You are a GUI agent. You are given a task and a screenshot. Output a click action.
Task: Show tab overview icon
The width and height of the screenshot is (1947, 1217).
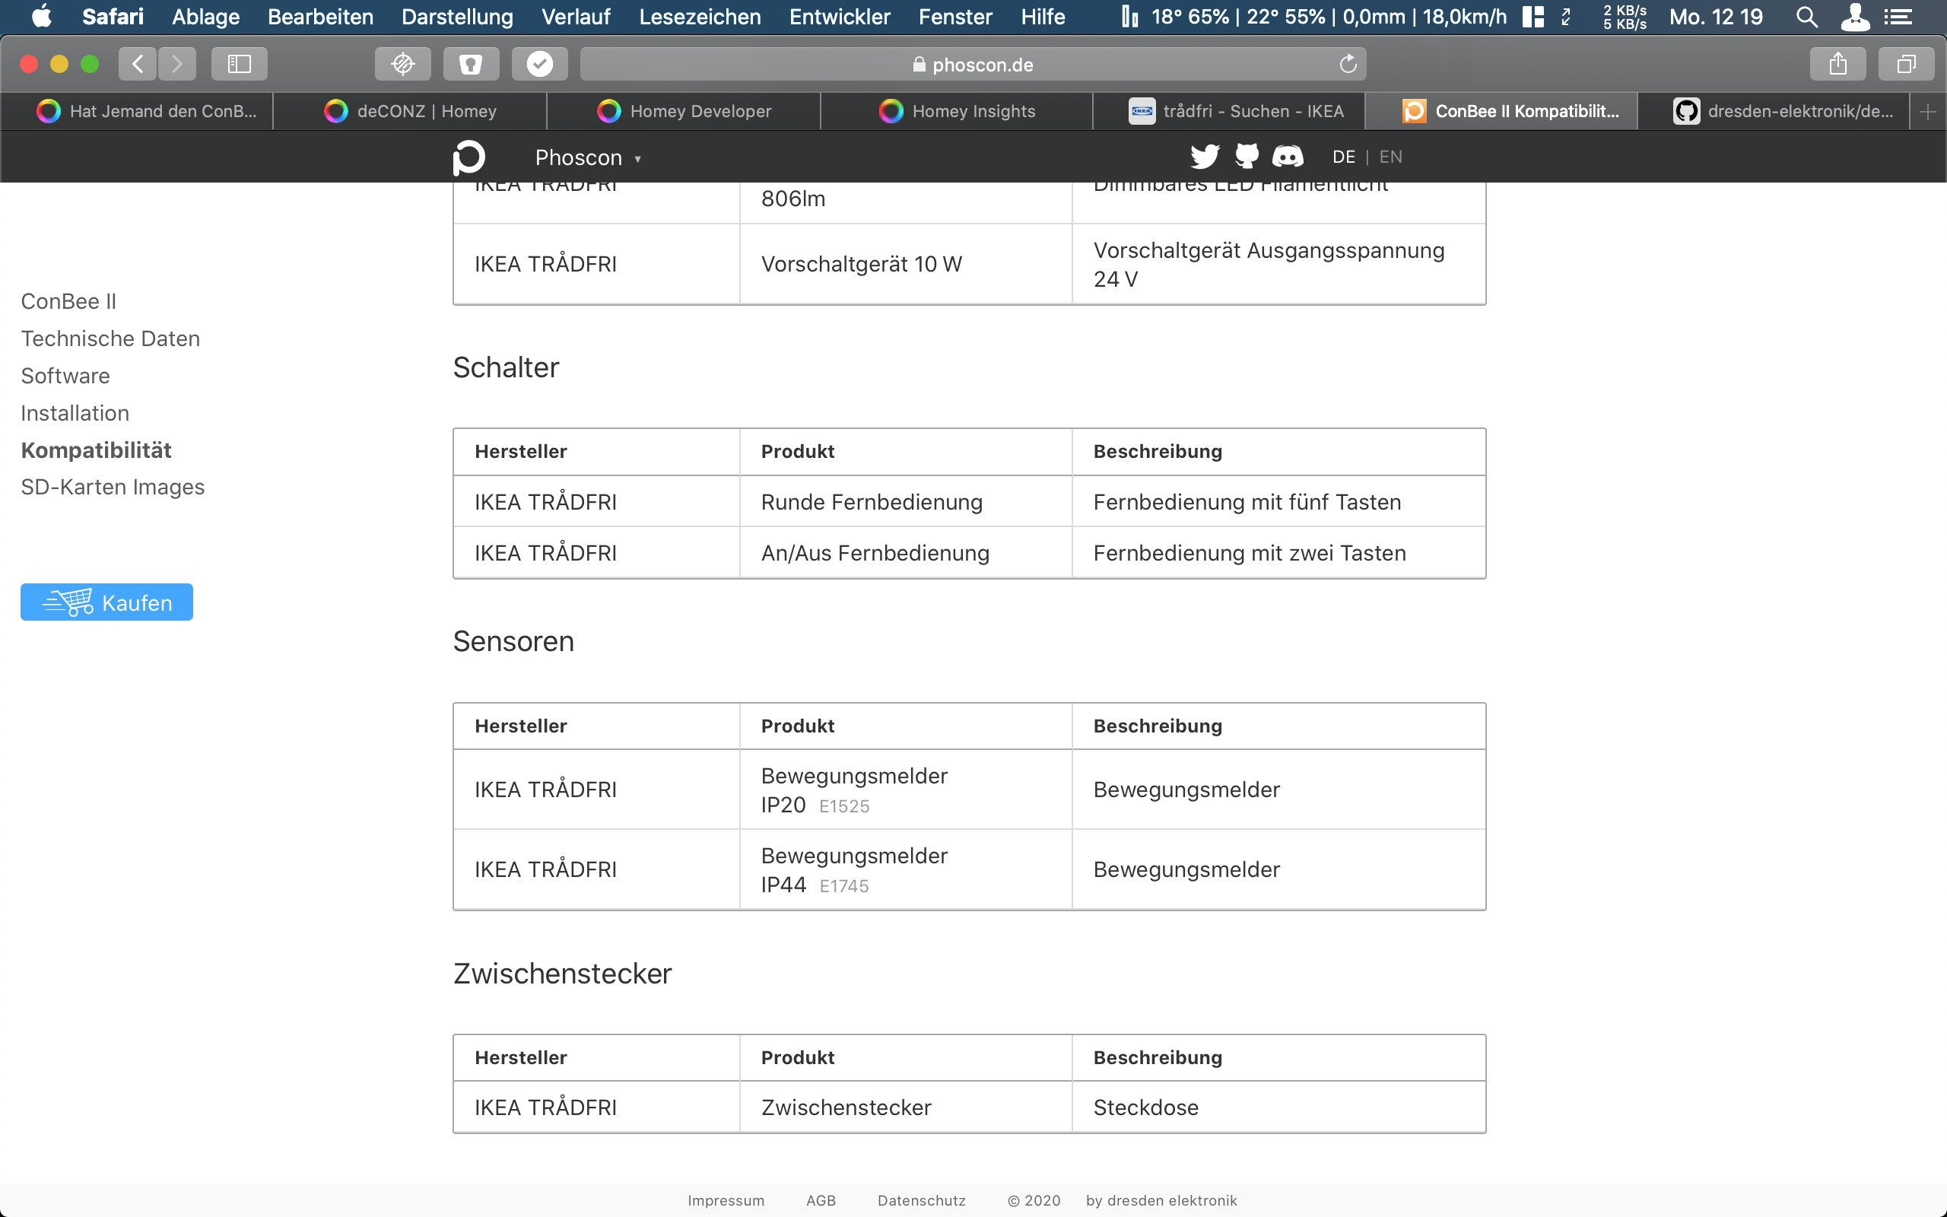click(1905, 65)
